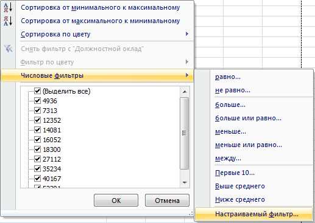Viewport: 315px width, 223px height.
Task: Click the value list scroll up arrow
Action: (x=185, y=92)
